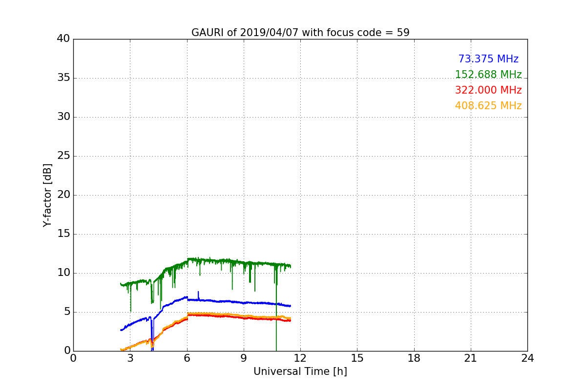Click the x-axis tick label 21

(x=471, y=358)
